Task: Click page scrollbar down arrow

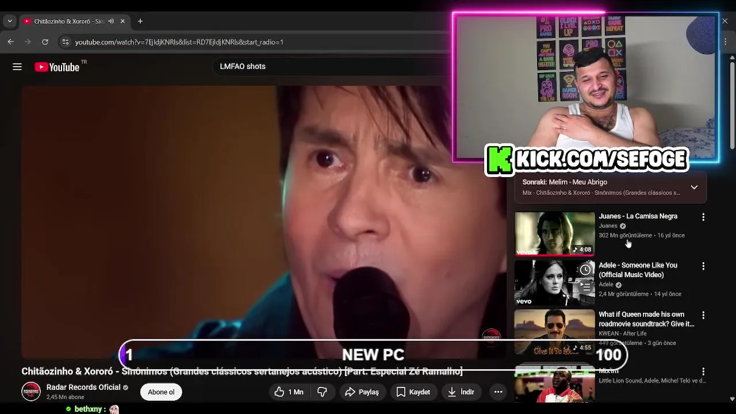Action: click(732, 398)
